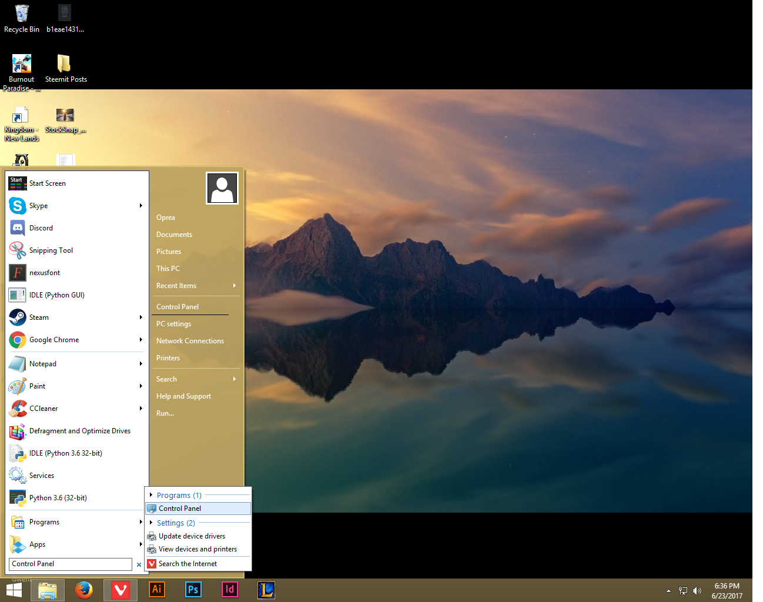The height and width of the screenshot is (602, 763).
Task: Click the Control Panel search field
Action: [x=71, y=564]
